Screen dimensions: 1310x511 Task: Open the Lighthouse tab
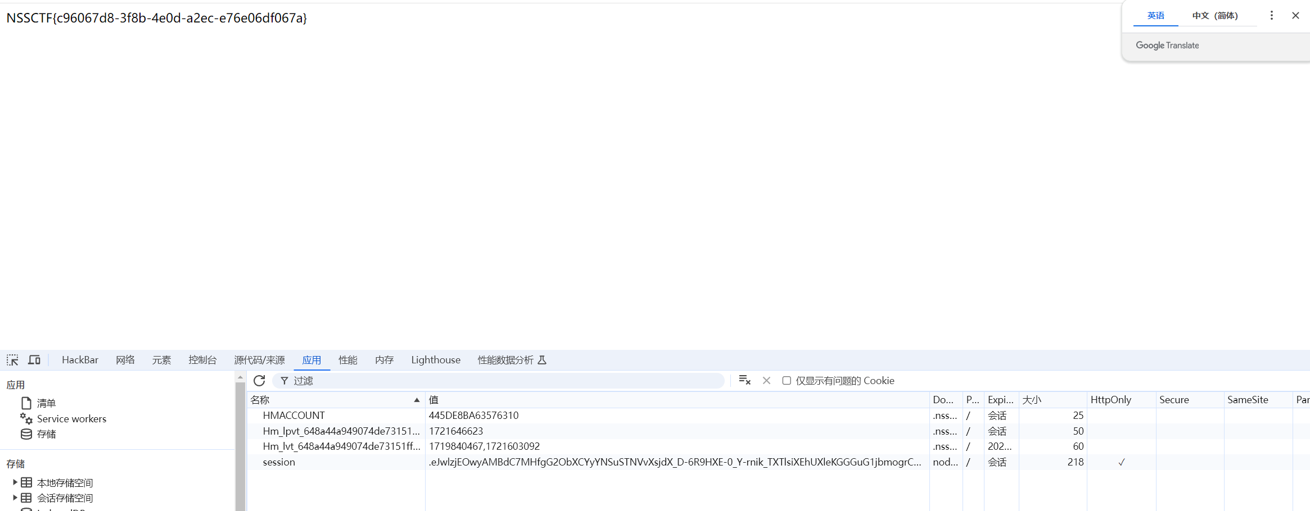click(x=436, y=360)
